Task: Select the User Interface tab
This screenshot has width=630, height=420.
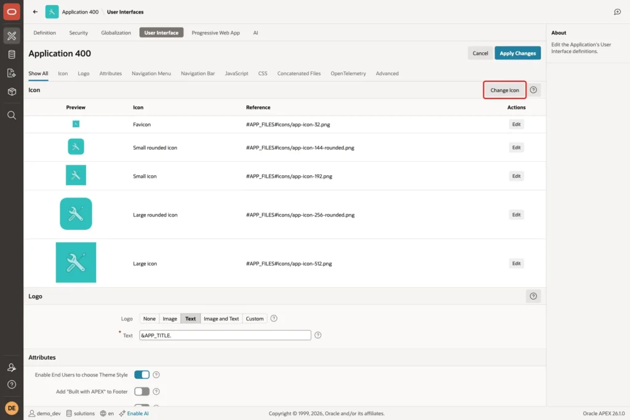Action: (x=162, y=33)
